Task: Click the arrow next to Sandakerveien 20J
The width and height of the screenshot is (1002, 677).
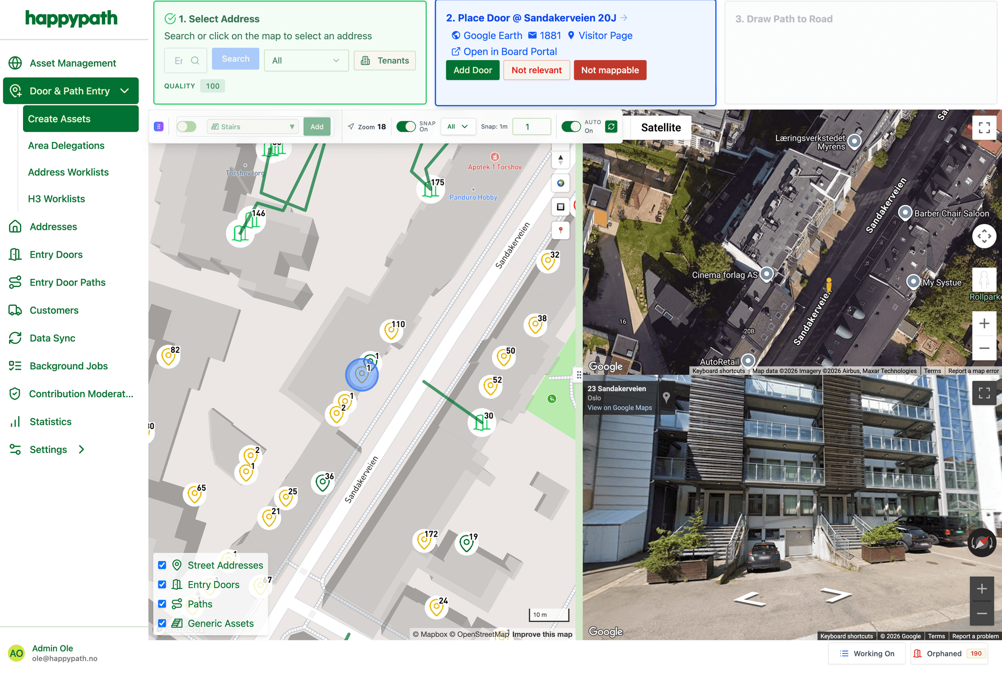Action: click(x=624, y=18)
